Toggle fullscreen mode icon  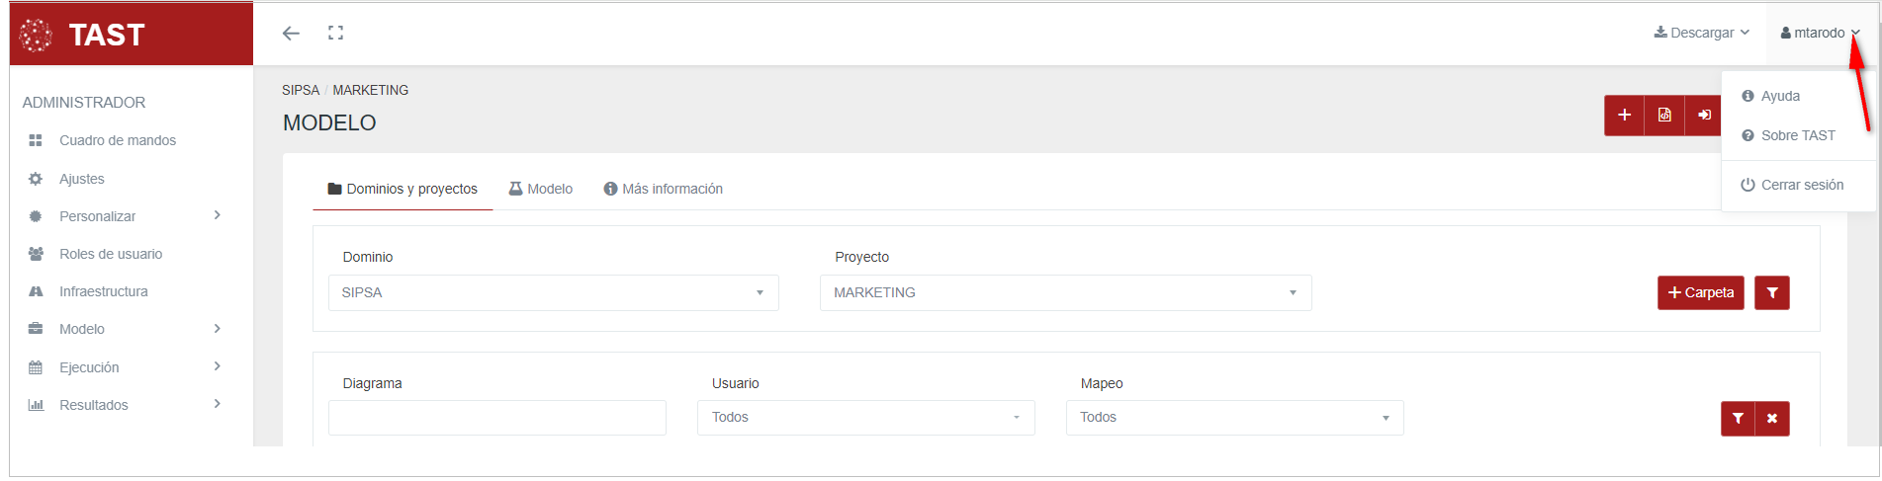tap(336, 34)
